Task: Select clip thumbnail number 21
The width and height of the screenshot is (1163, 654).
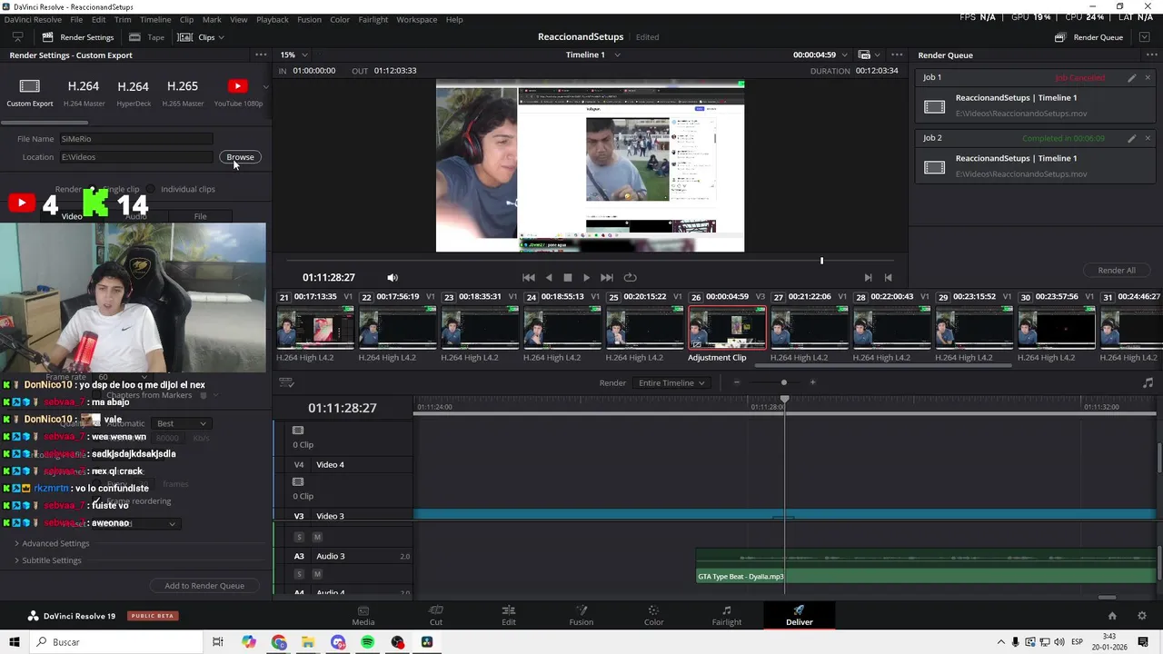Action: tap(315, 327)
